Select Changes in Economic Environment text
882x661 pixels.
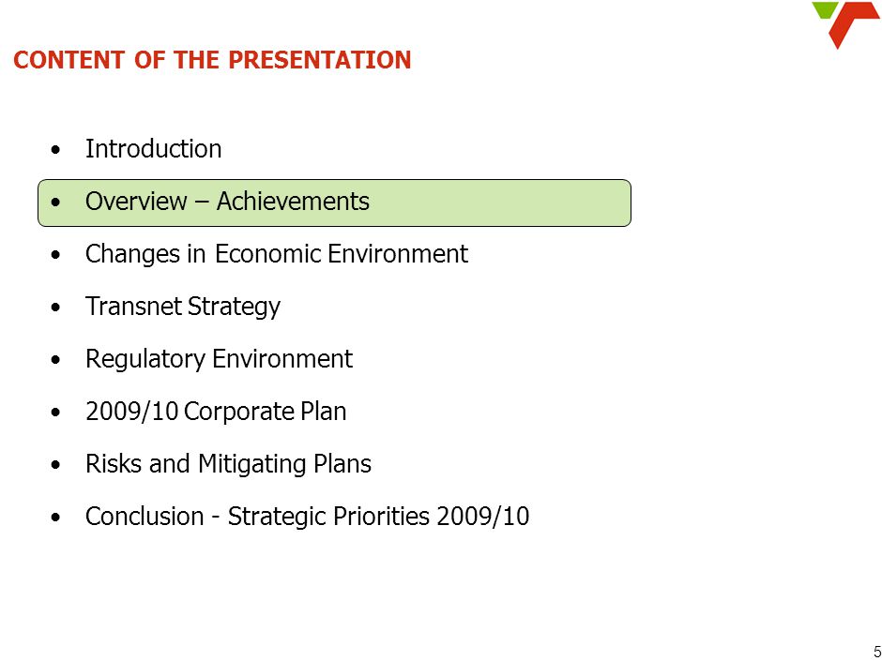(x=276, y=254)
